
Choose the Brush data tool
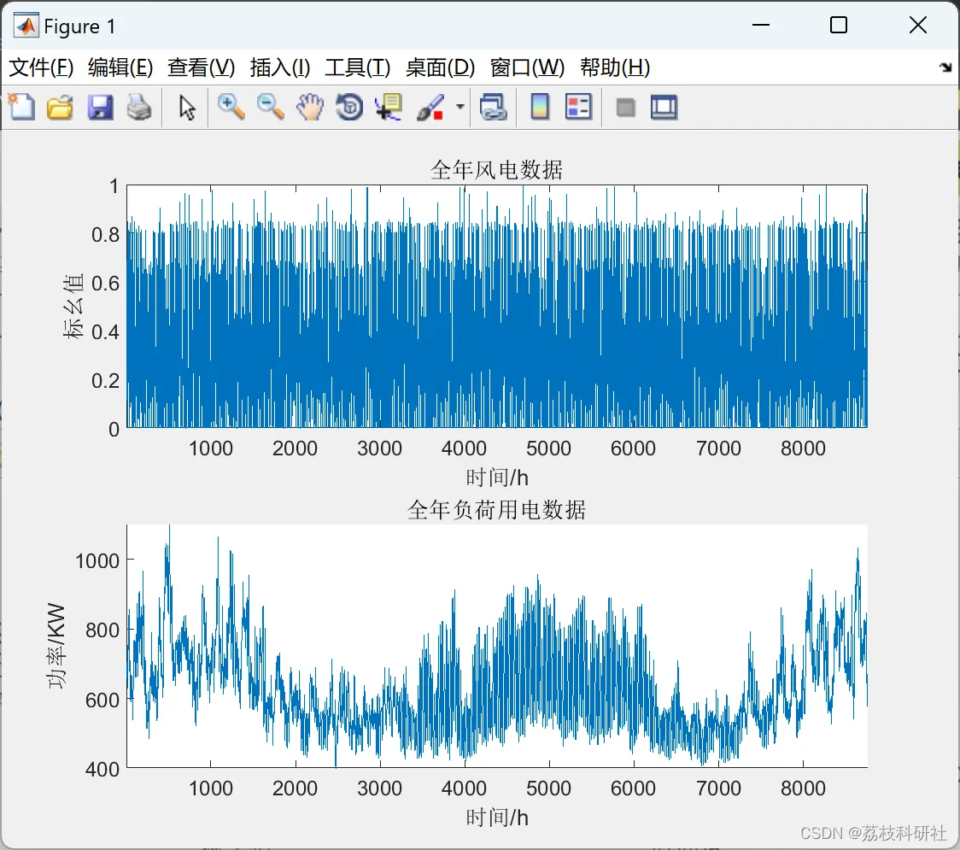tap(430, 107)
